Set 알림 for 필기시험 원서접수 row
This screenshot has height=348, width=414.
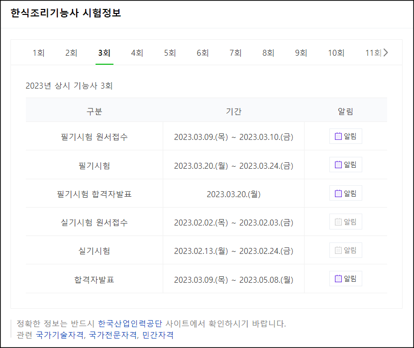coord(346,136)
